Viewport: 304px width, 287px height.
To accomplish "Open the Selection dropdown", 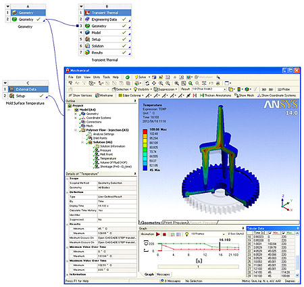I will tap(130, 89).
